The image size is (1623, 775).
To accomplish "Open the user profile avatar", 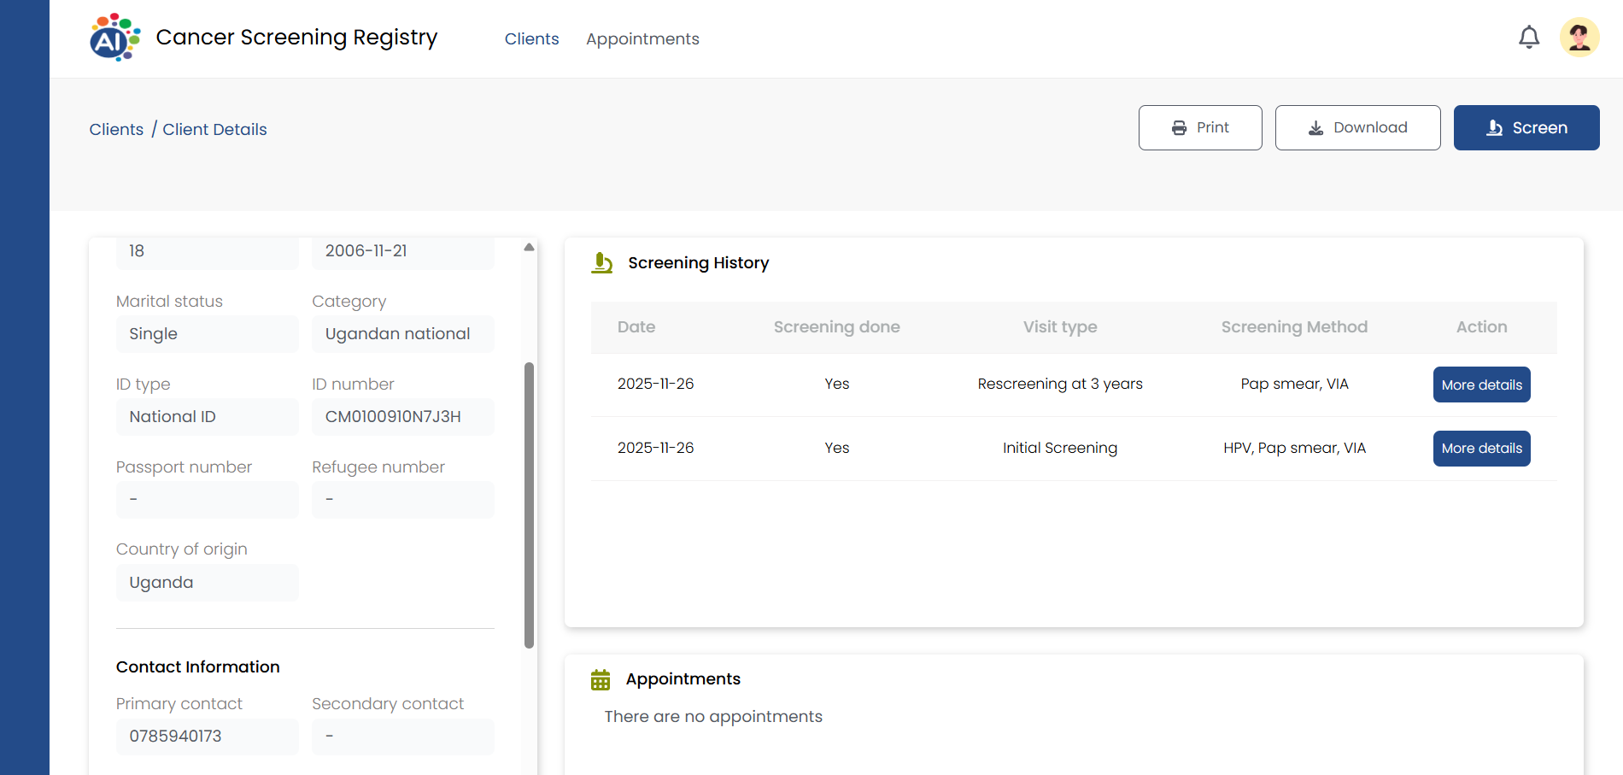I will [1579, 38].
